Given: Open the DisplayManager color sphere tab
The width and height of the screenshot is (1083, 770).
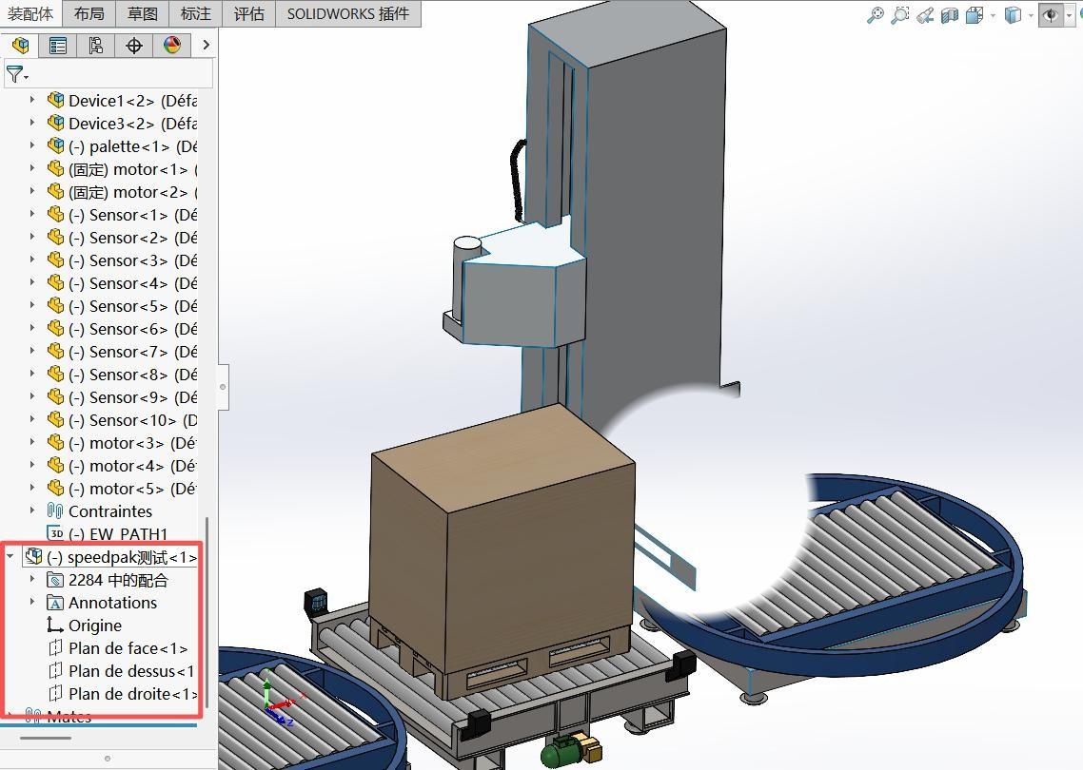Looking at the screenshot, I should 172,46.
